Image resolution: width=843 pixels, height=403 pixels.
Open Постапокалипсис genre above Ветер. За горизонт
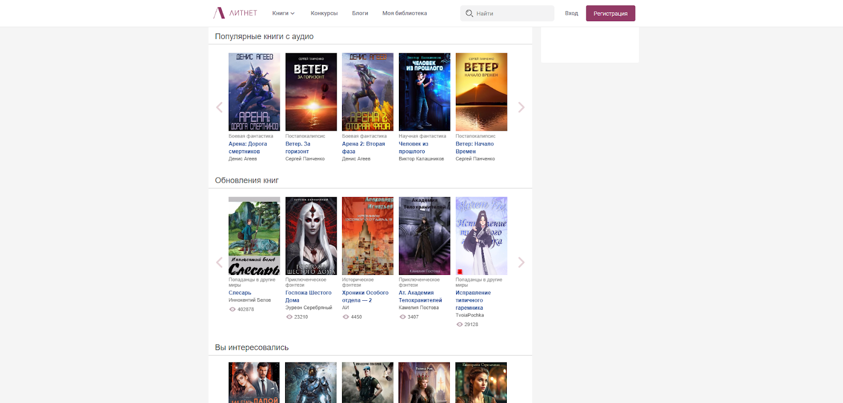pyautogui.click(x=306, y=136)
